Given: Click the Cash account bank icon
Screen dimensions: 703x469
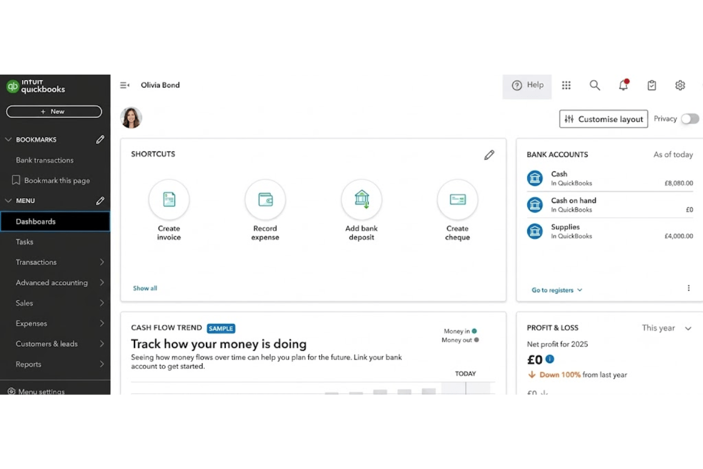Looking at the screenshot, I should click(535, 178).
